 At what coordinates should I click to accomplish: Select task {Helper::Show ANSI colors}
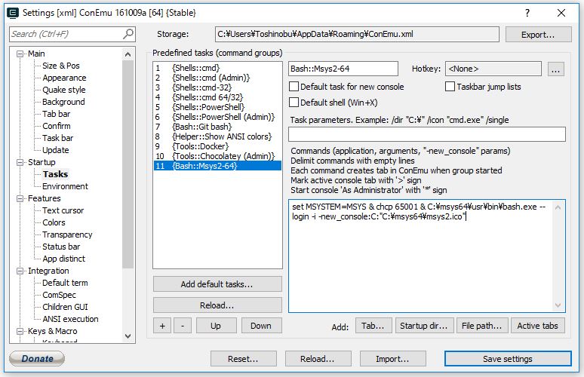point(217,136)
